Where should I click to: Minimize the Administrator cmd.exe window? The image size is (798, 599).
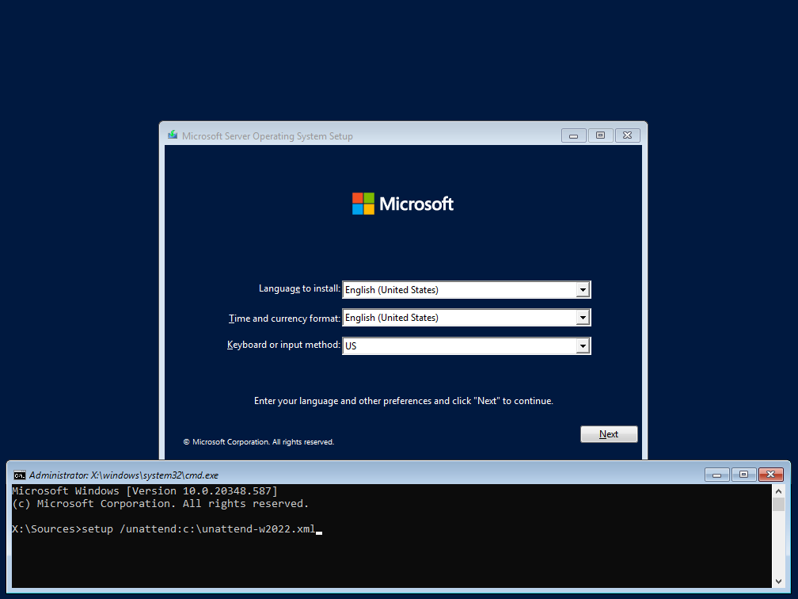click(716, 475)
